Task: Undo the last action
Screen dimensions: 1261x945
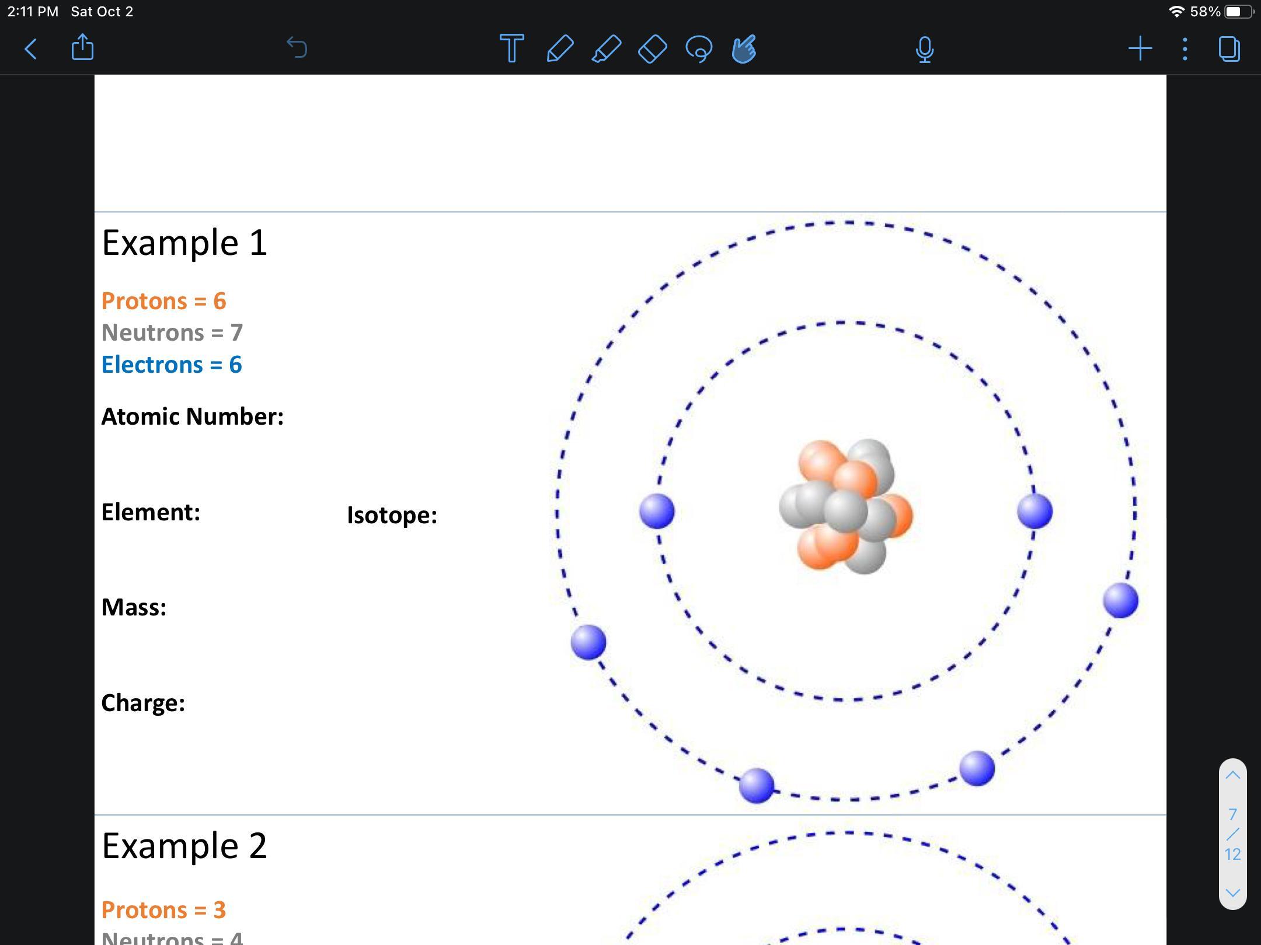Action: (297, 48)
